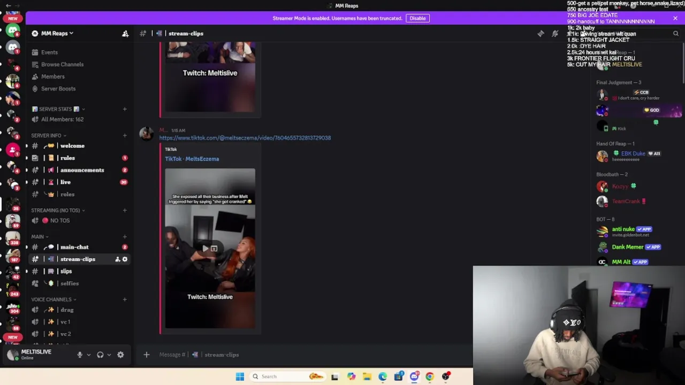Viewport: 685px width, 385px height.
Task: Click invite icon on stream-clips channel row
Action: point(117,259)
